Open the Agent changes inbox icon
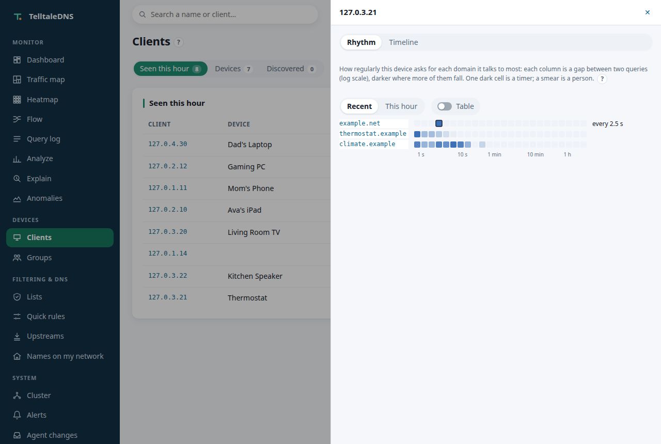 (17, 435)
